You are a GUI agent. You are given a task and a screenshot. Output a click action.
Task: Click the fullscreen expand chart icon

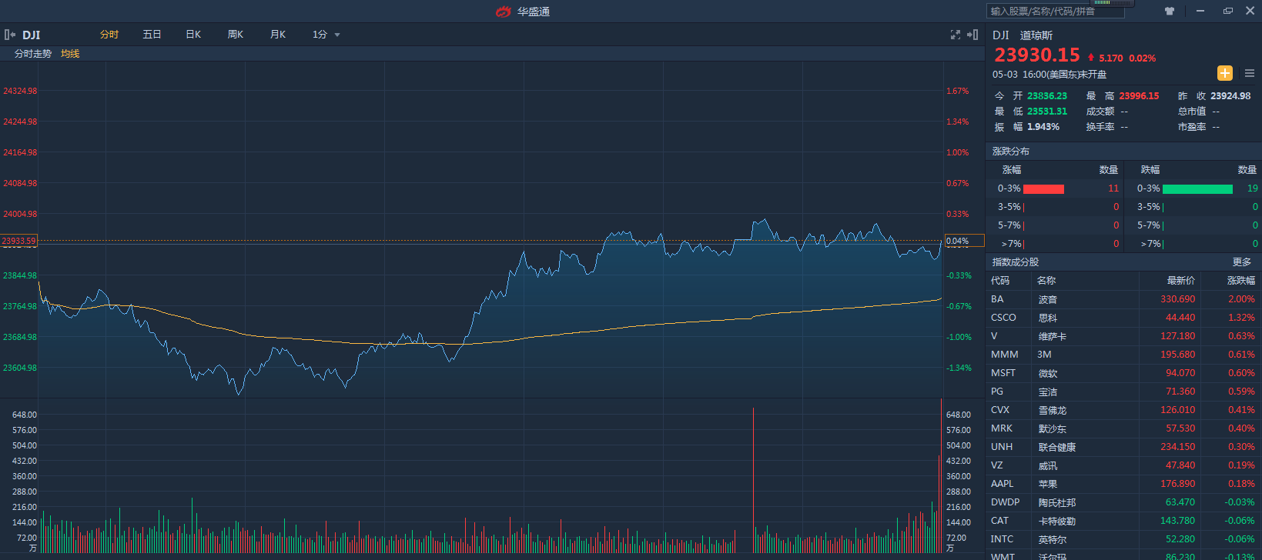click(x=956, y=35)
